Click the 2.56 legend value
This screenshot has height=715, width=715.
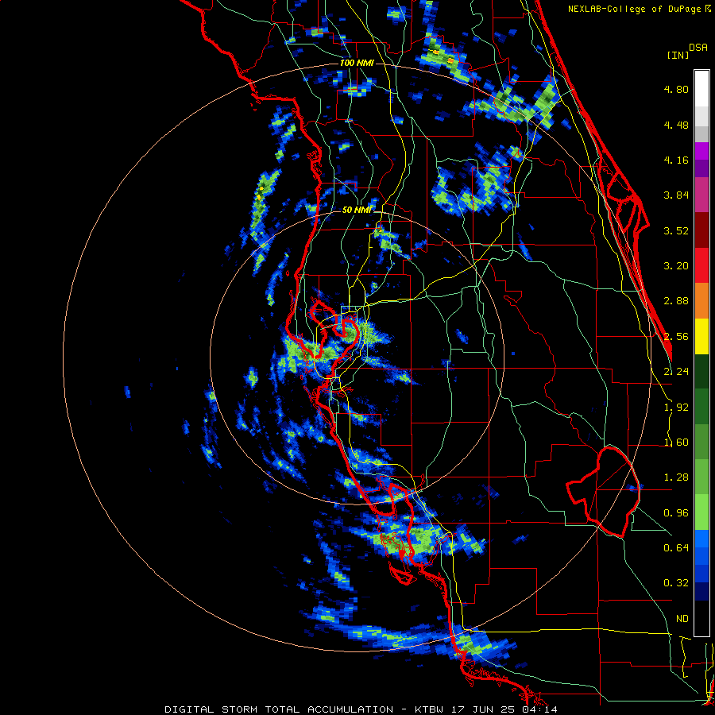tap(676, 337)
